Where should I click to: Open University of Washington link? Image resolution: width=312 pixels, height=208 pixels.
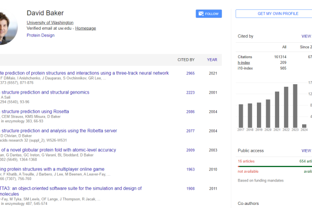pyautogui.click(x=50, y=22)
